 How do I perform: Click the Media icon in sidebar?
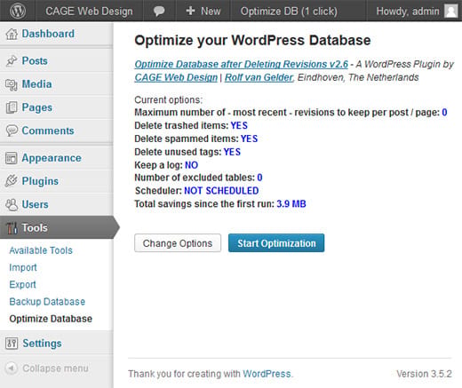click(x=12, y=84)
